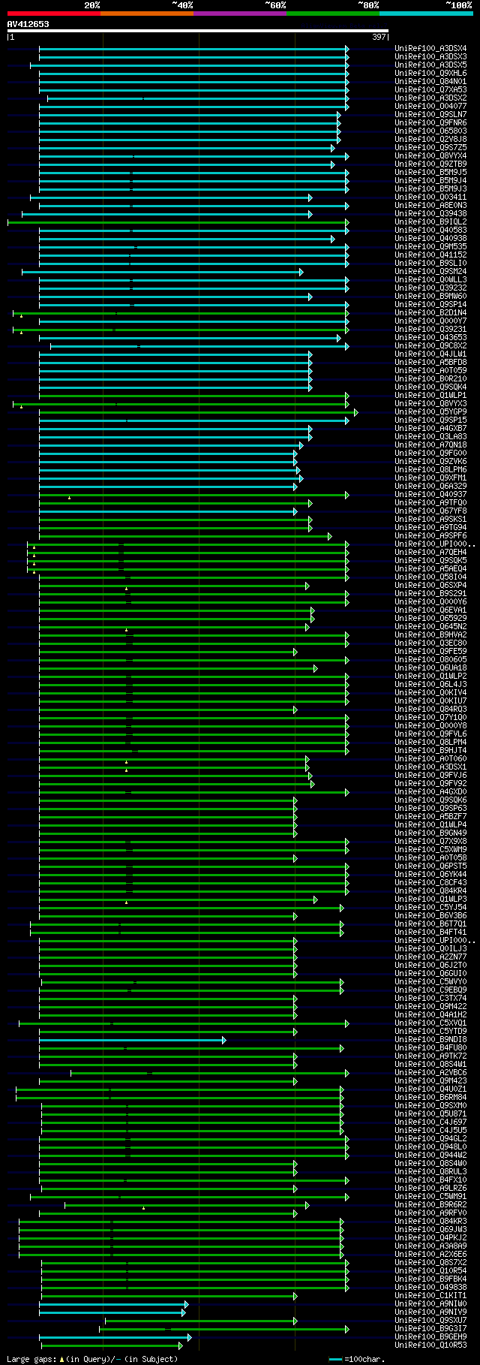This screenshot has height=1365, width=480.
Task: Open hit UniRef100_Q5YGP9
Action: (x=430, y=412)
